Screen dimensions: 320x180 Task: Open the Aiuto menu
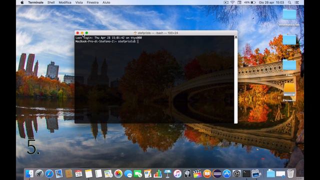tap(106, 2)
